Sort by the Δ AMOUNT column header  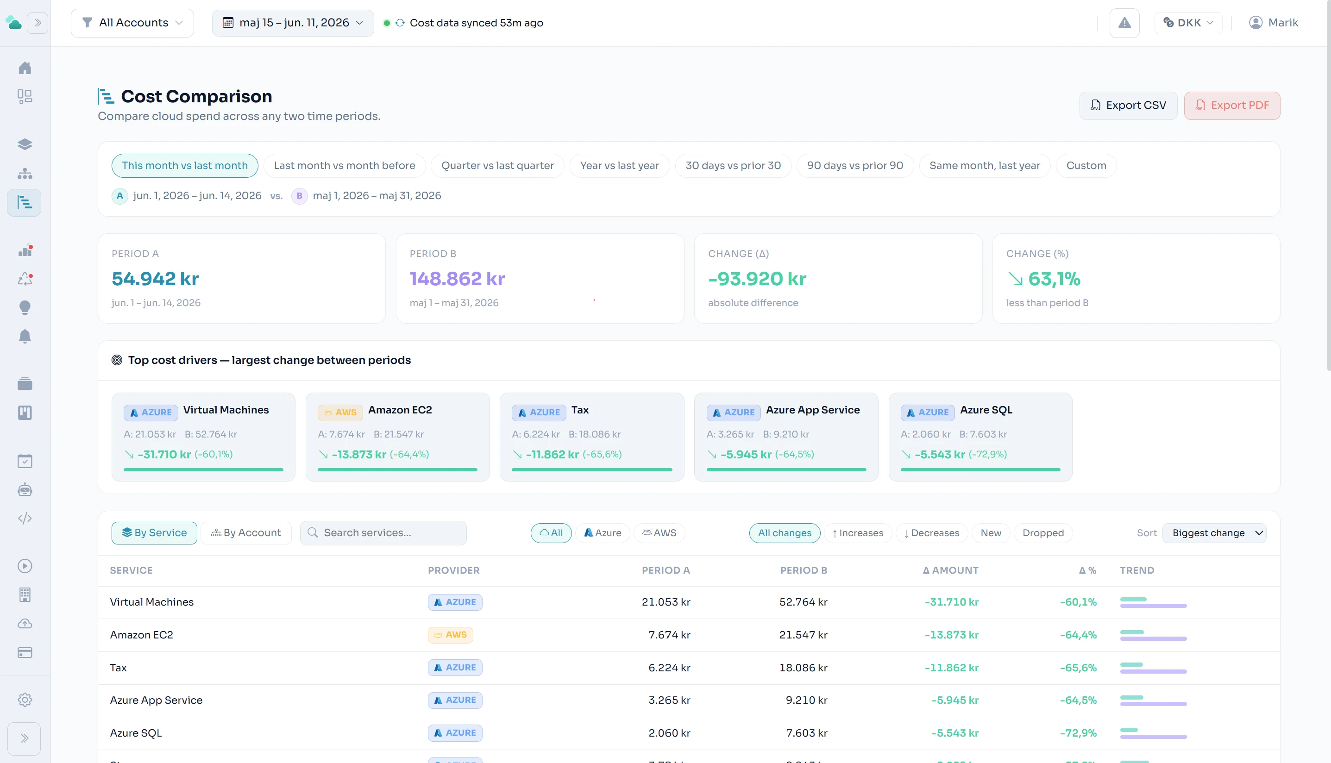(950, 570)
